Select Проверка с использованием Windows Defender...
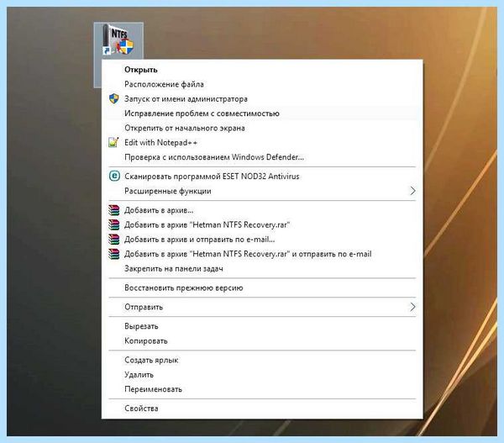The width and height of the screenshot is (504, 443). pos(262,157)
